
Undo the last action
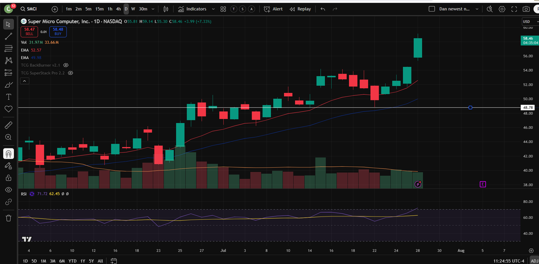coord(323,9)
